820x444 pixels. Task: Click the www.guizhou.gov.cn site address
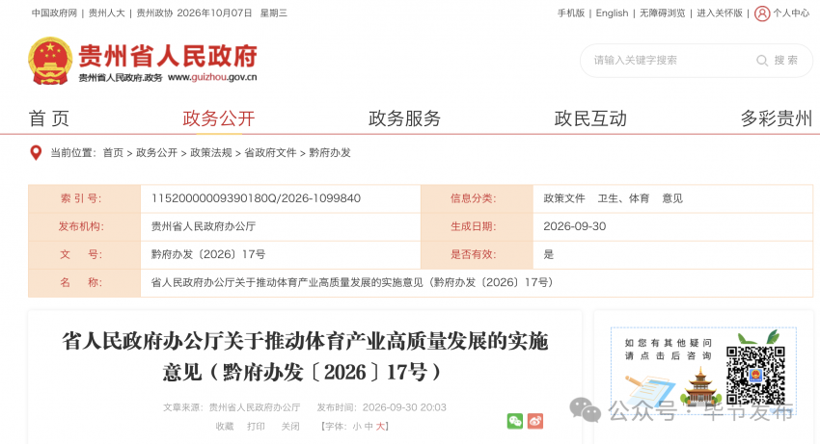[212, 77]
